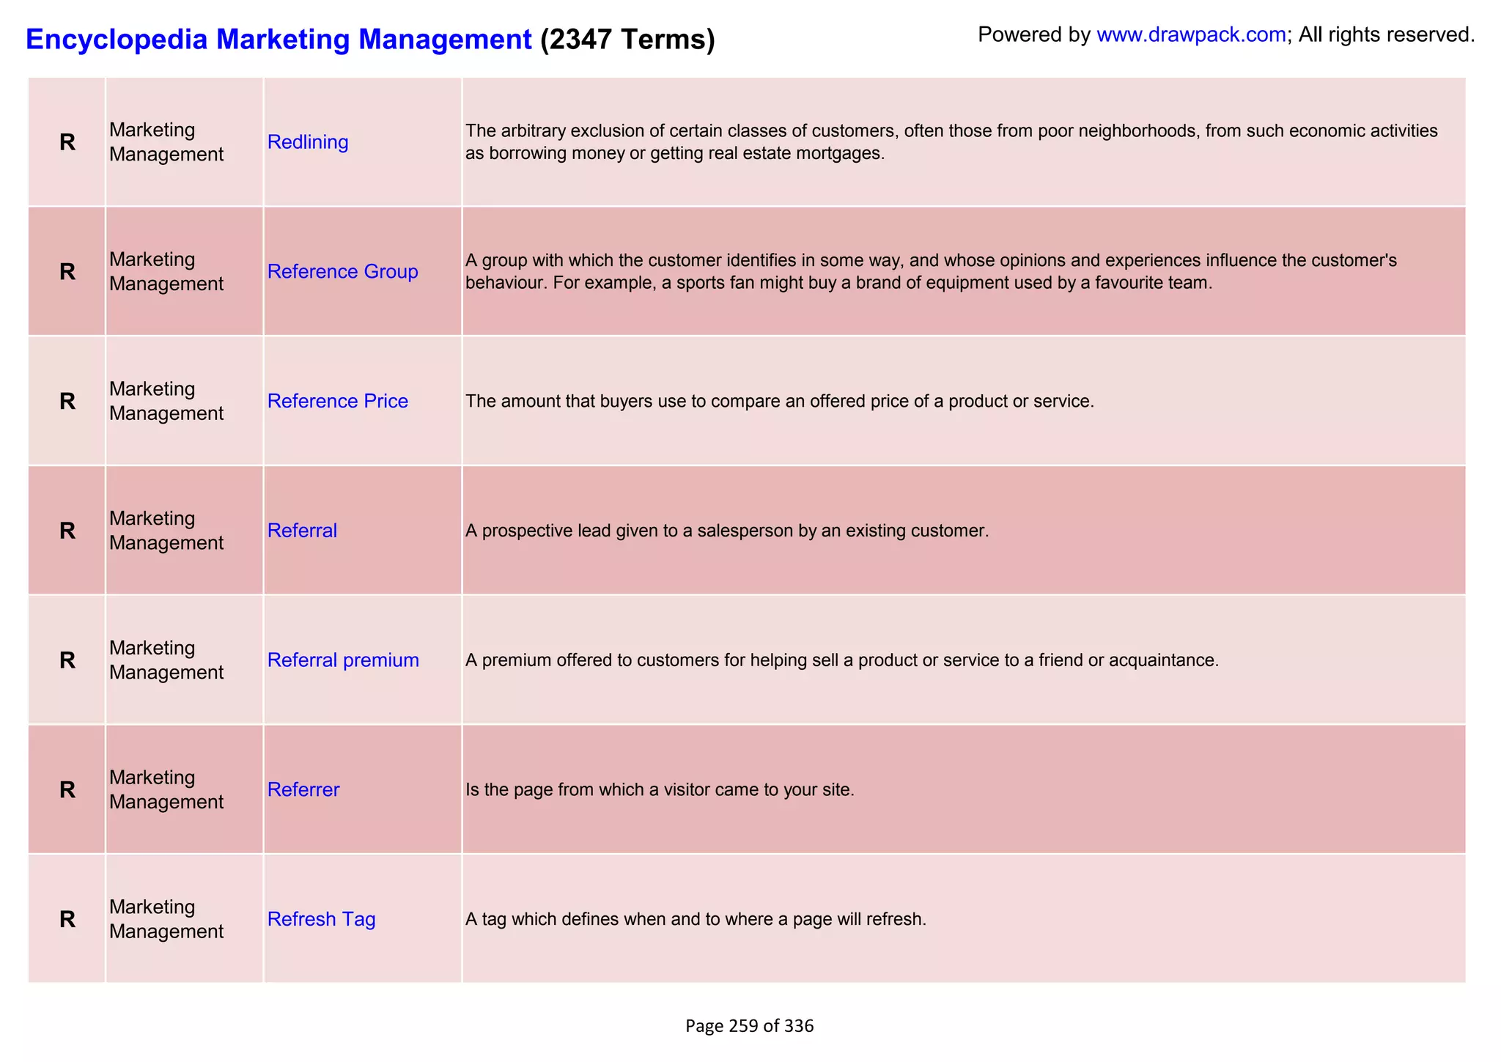Click Marketing Management in the Reference Price row

pyautogui.click(x=166, y=401)
